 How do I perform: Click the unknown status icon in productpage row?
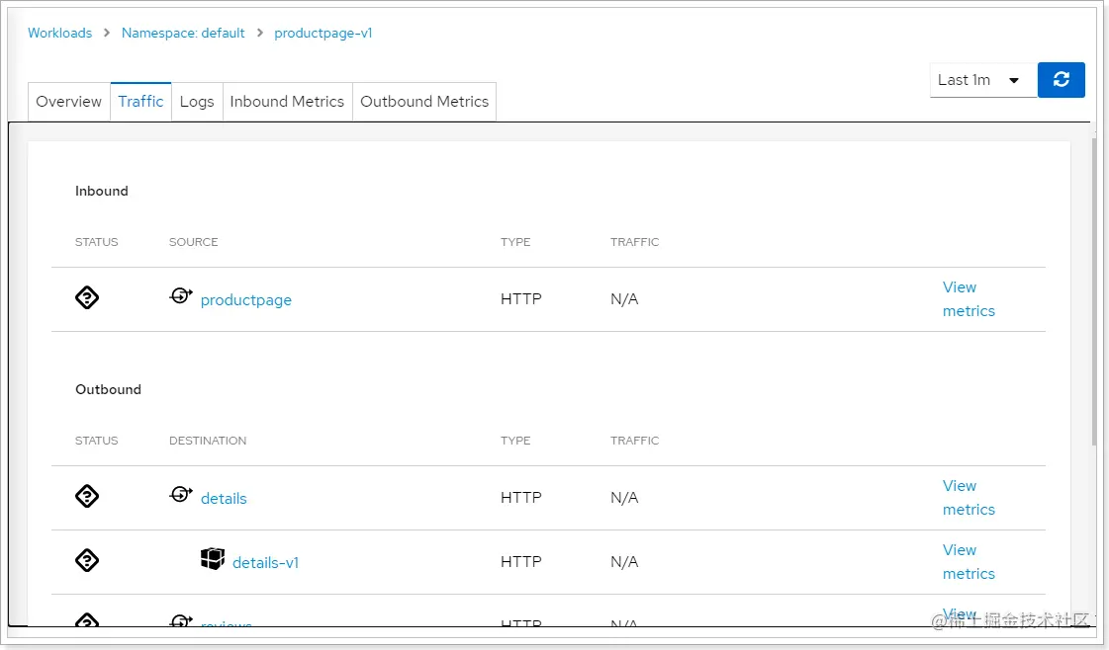coord(87,297)
